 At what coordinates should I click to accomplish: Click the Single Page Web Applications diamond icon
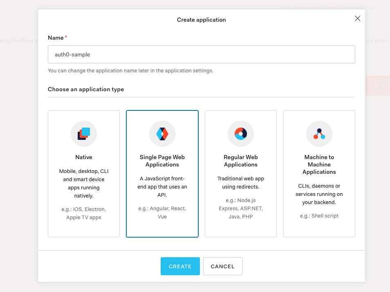pos(162,134)
